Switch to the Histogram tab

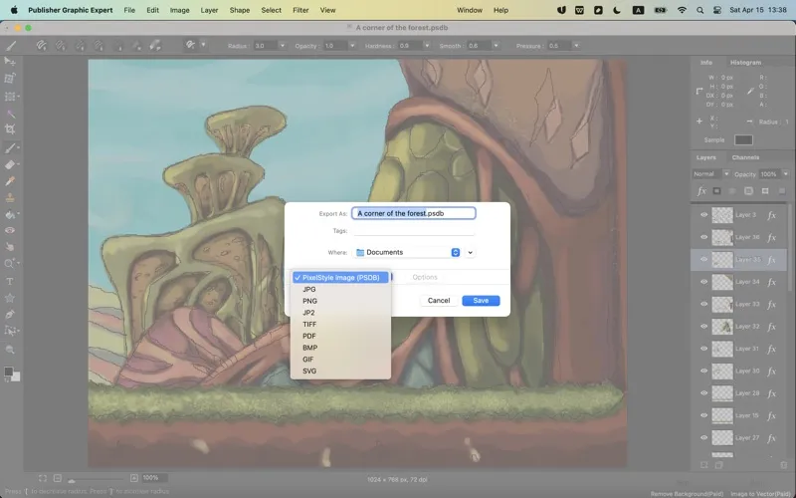point(745,63)
